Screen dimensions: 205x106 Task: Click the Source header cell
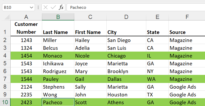(x=187, y=28)
